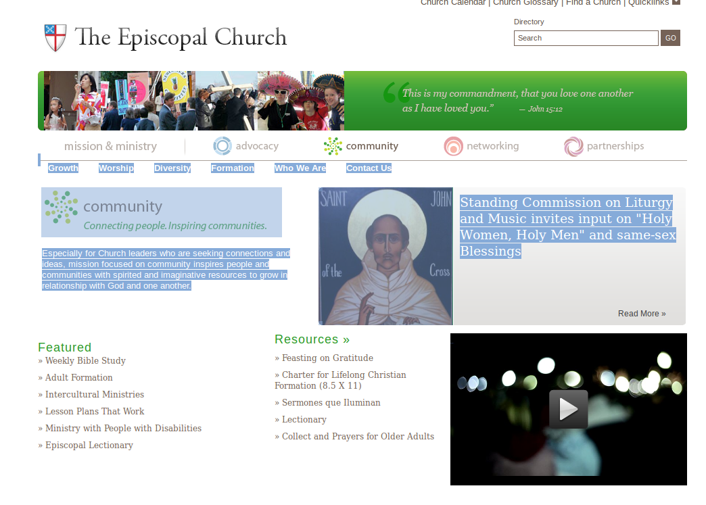Click The Episcopal Church title text

pyautogui.click(x=181, y=37)
